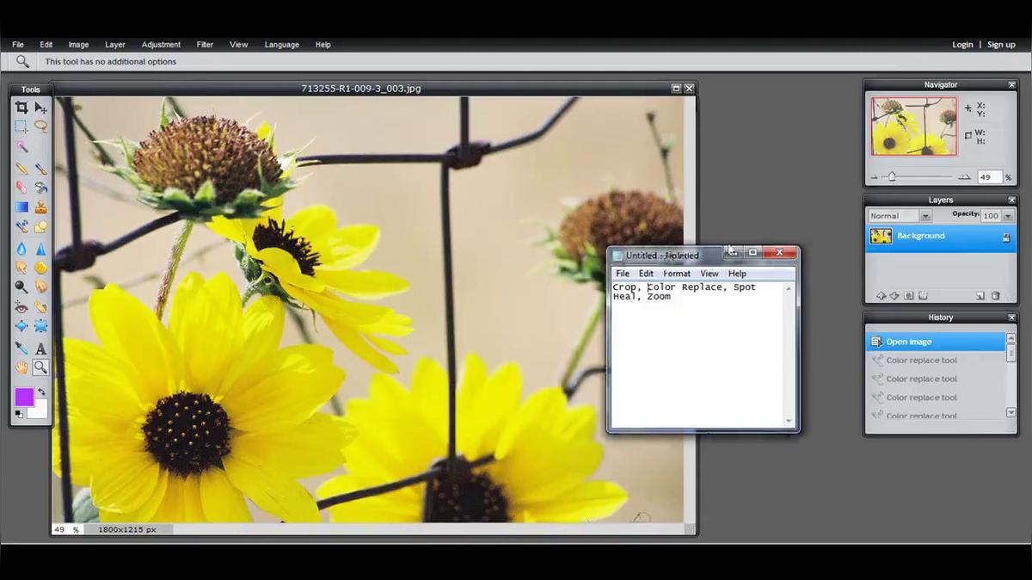Expand the Opacity dropdown arrow
This screenshot has height=580, width=1032.
(x=1008, y=216)
